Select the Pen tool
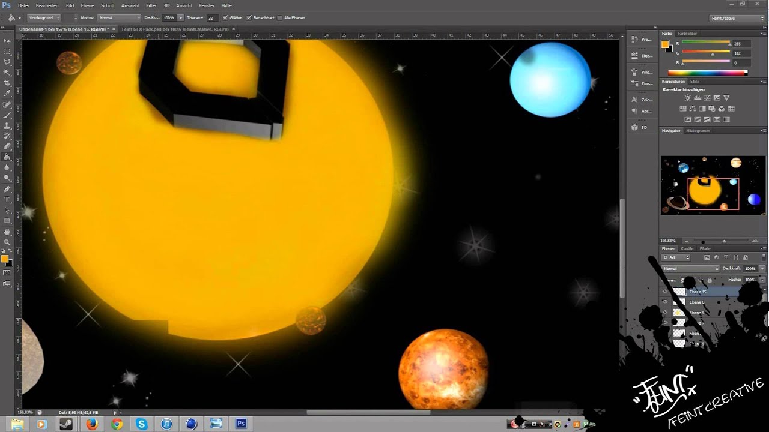The width and height of the screenshot is (769, 432). click(x=7, y=189)
